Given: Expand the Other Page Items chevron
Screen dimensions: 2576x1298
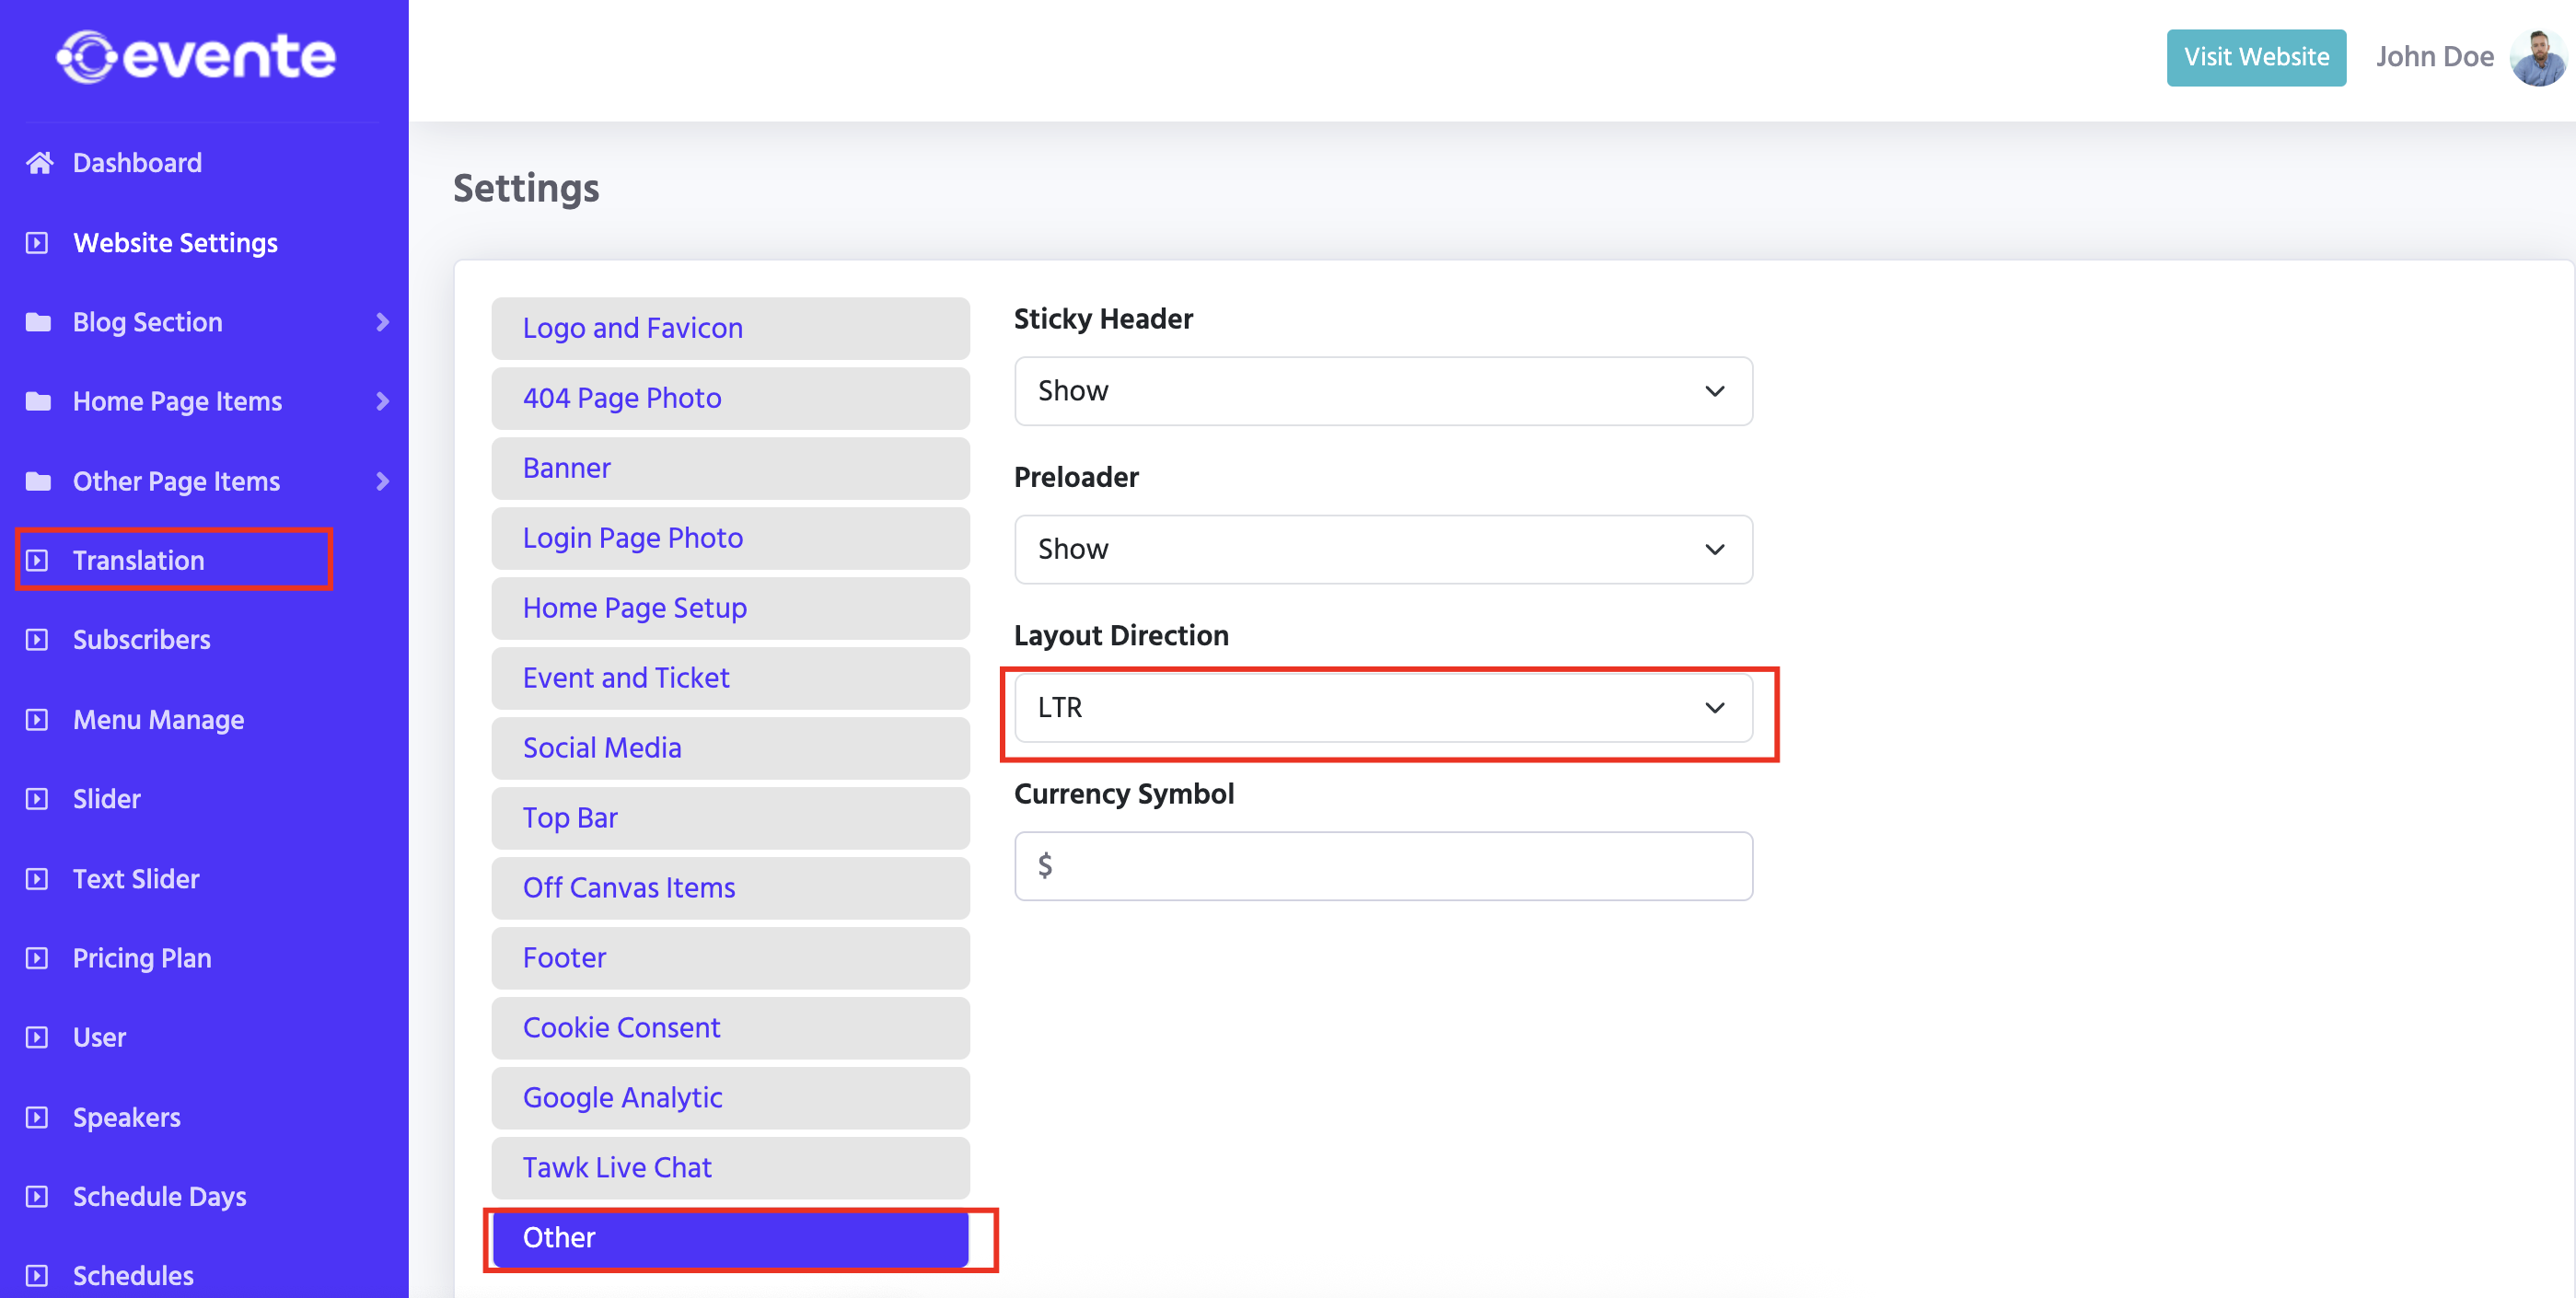Looking at the screenshot, I should (382, 481).
